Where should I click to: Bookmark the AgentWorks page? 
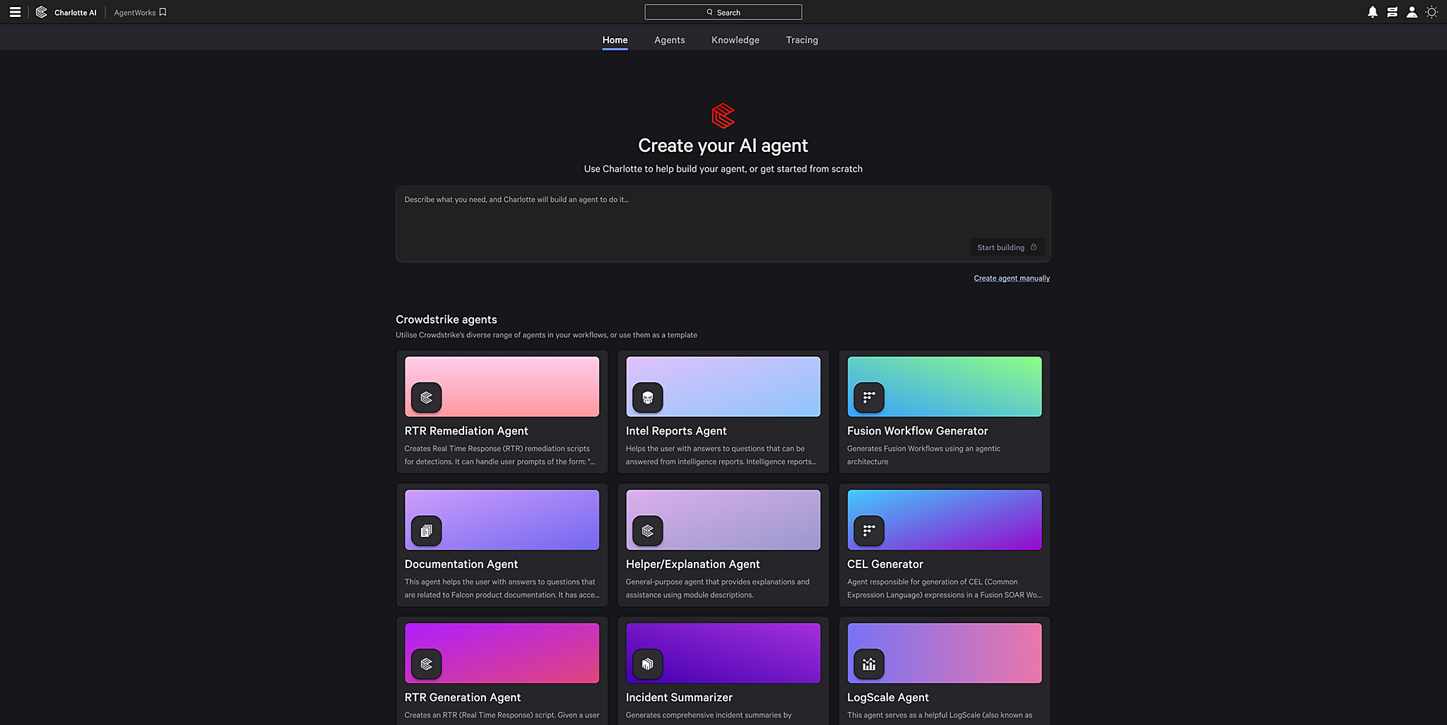(163, 12)
